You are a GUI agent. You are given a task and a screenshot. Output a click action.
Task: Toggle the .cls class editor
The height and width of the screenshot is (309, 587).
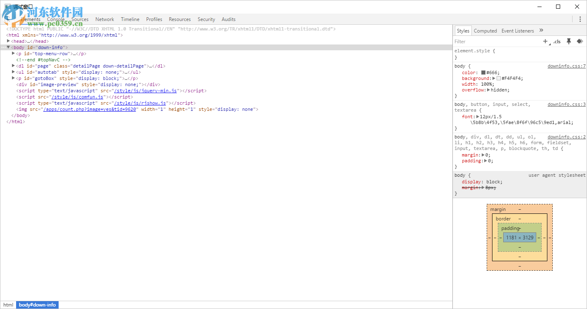coord(557,41)
